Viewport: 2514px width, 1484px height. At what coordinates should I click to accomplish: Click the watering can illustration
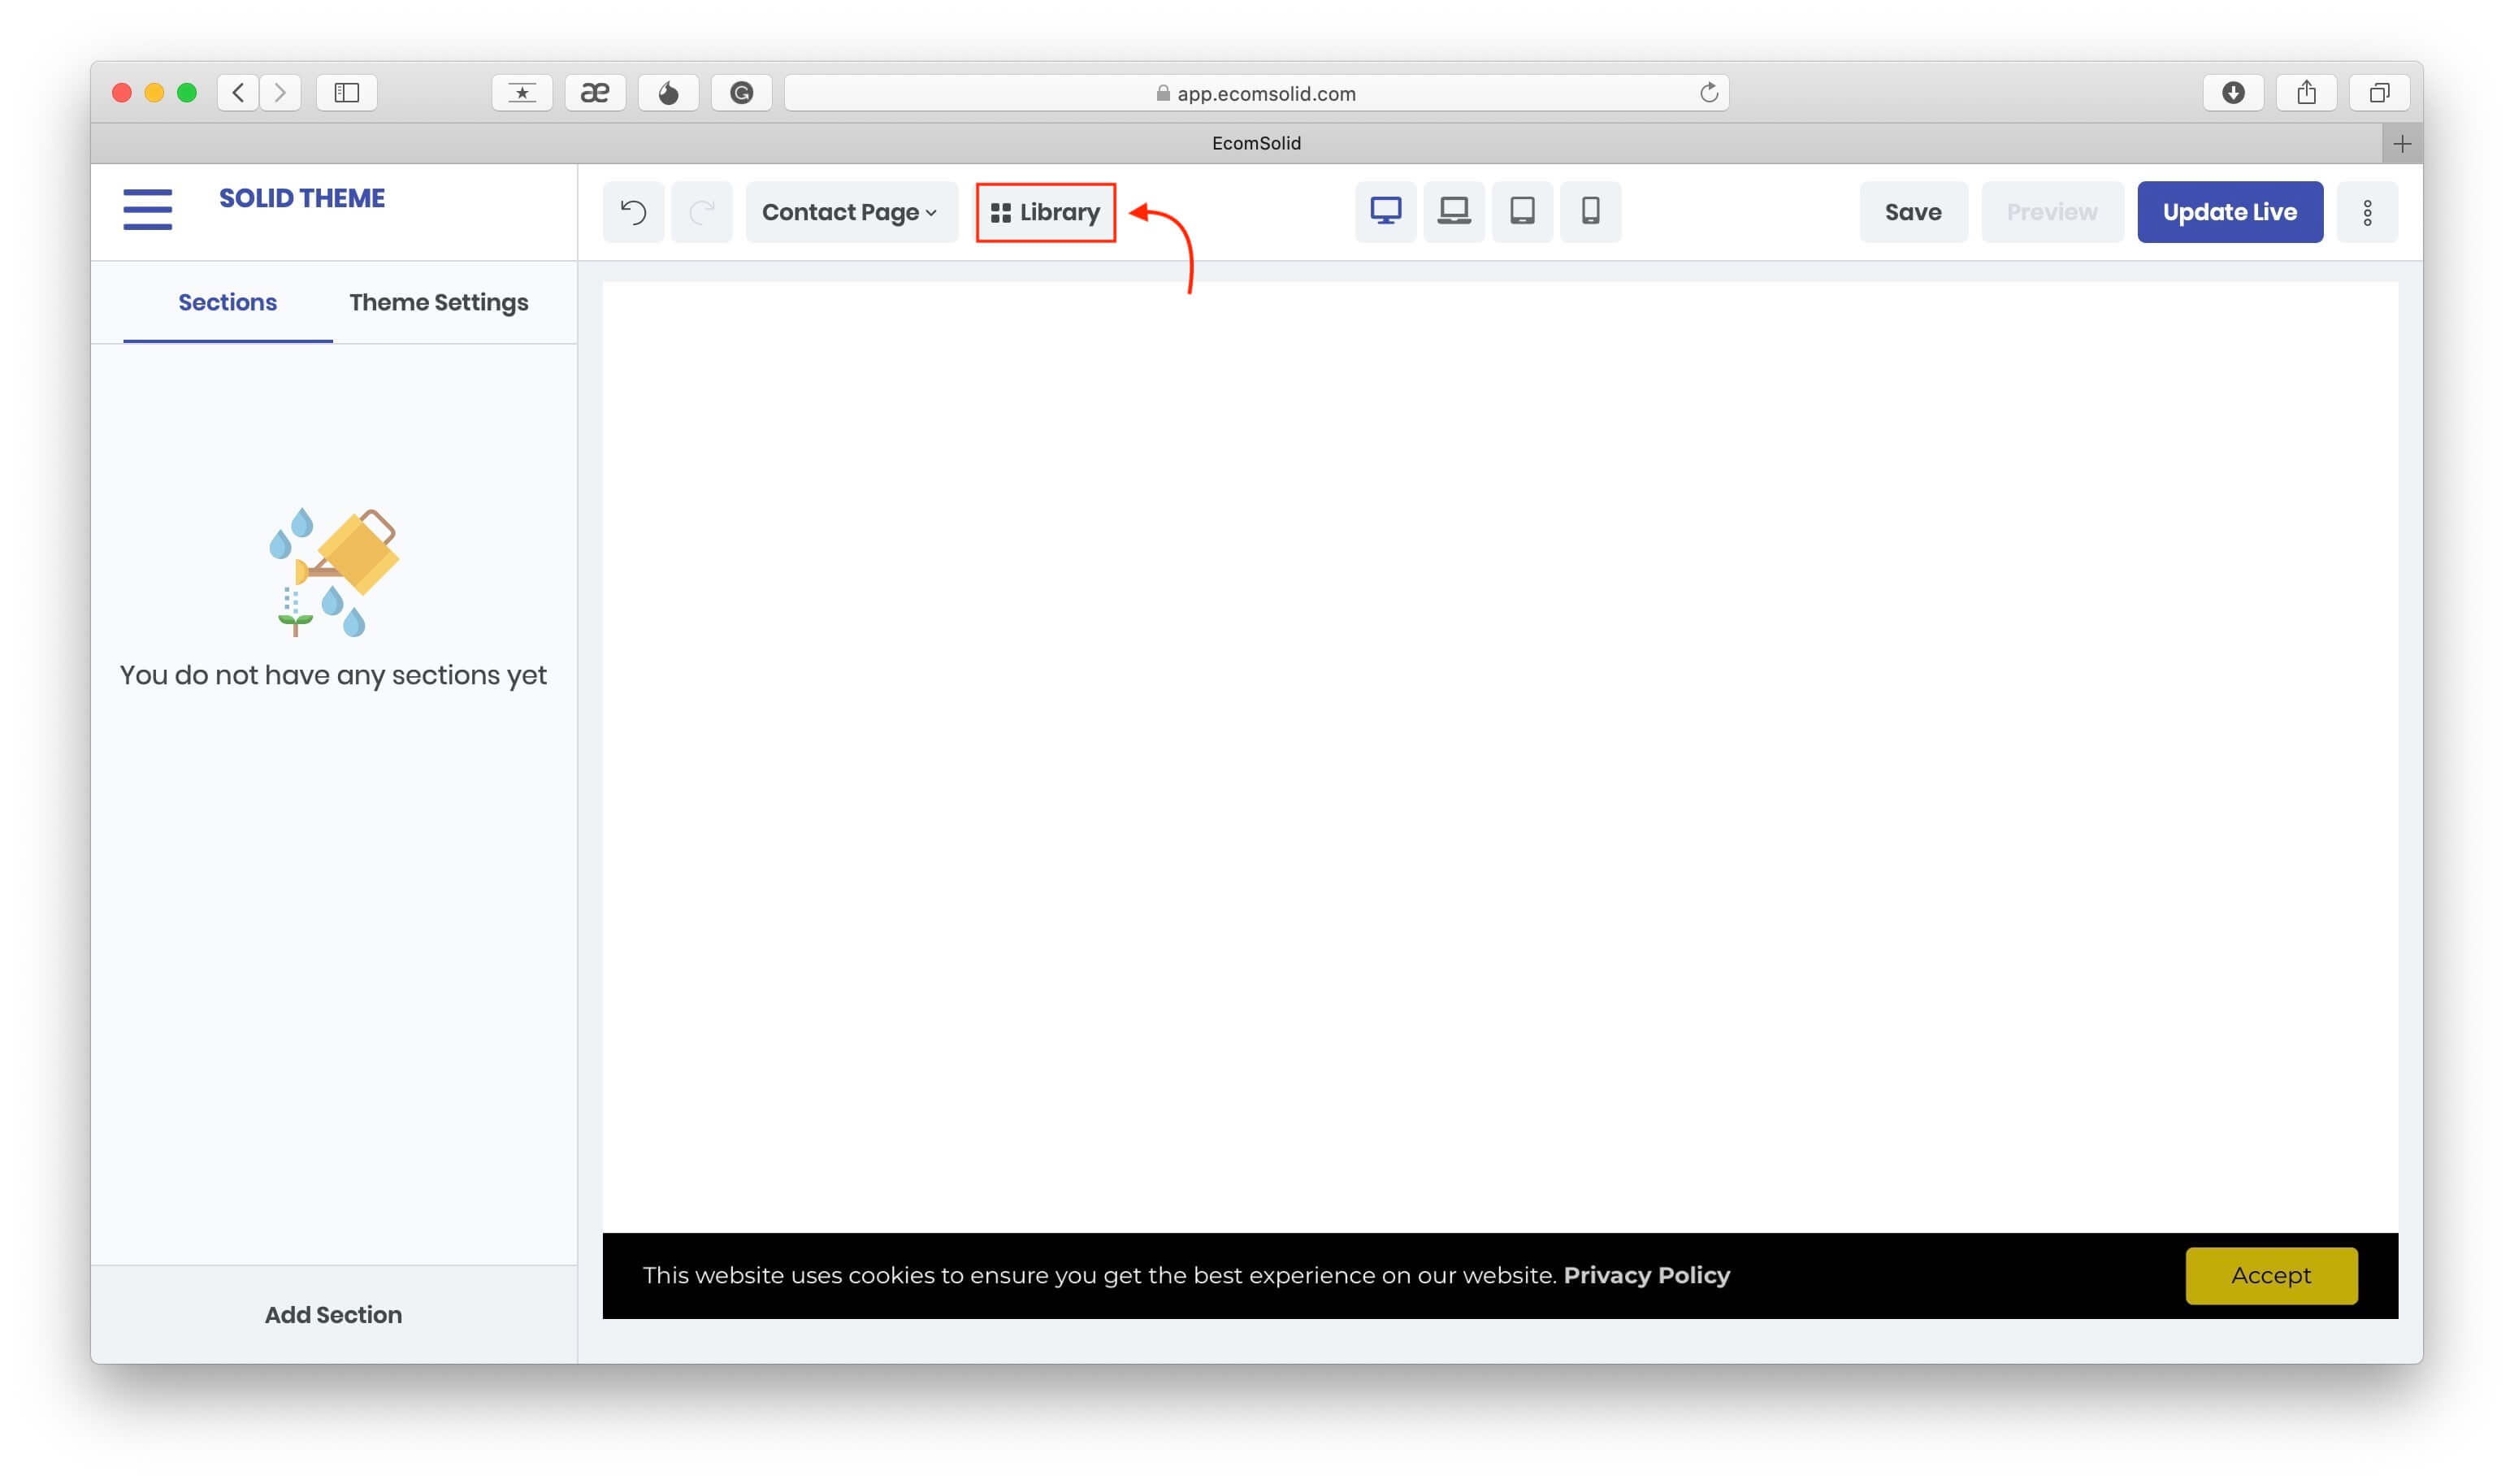334,573
